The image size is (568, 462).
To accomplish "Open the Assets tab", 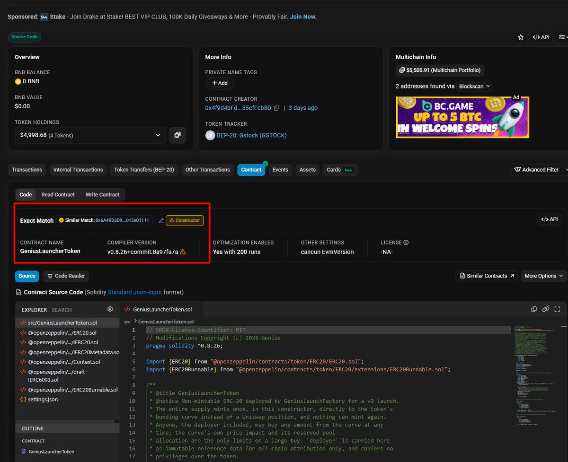I will (x=308, y=170).
